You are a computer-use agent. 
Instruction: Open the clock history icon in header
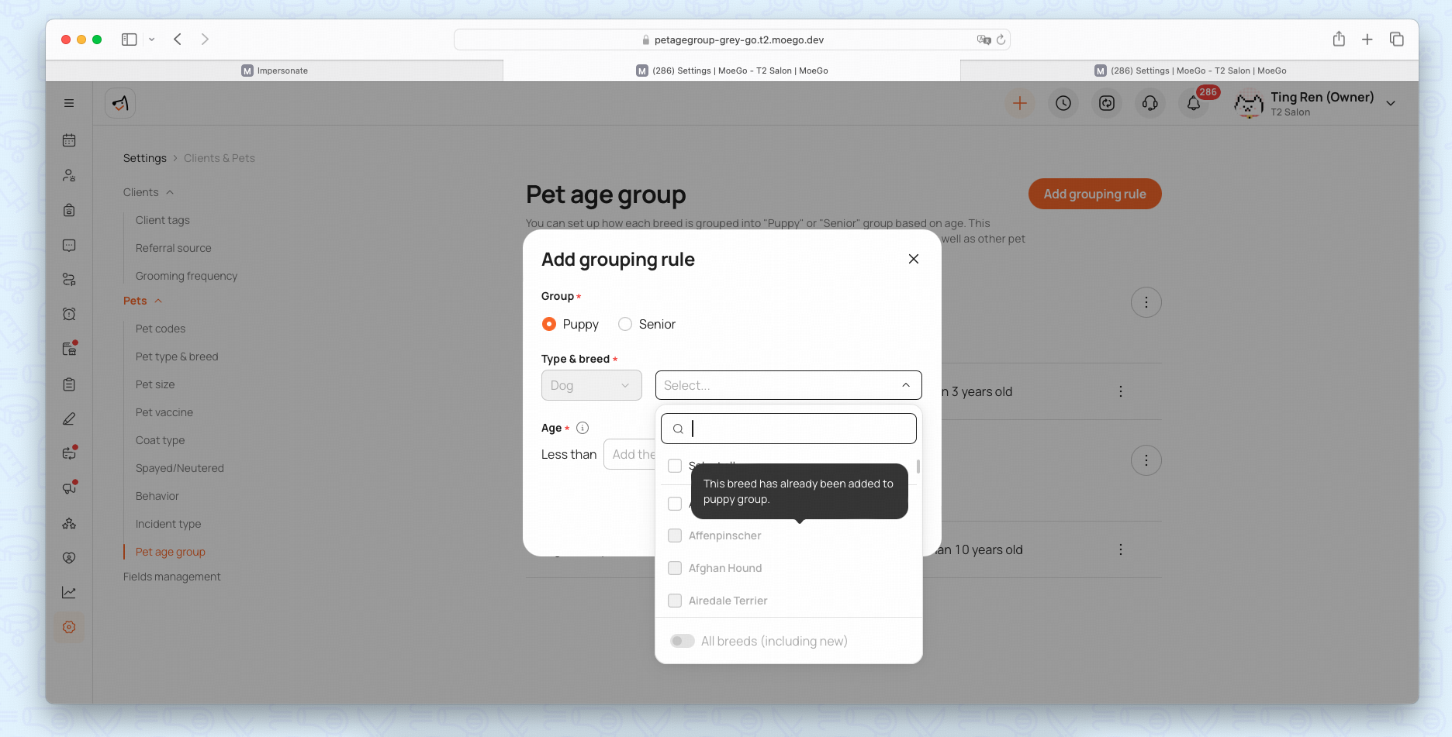1063,103
